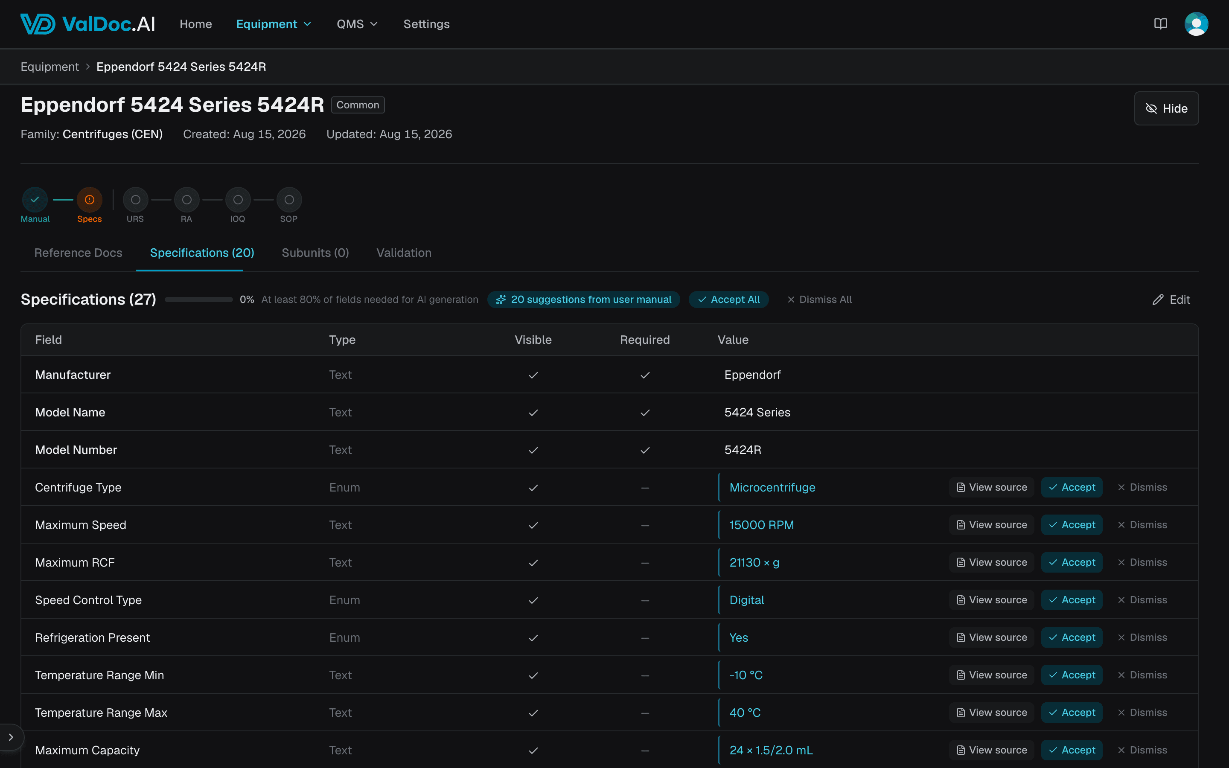Open the QMS dropdown menu
Screen dimensions: 1229x768
point(357,24)
